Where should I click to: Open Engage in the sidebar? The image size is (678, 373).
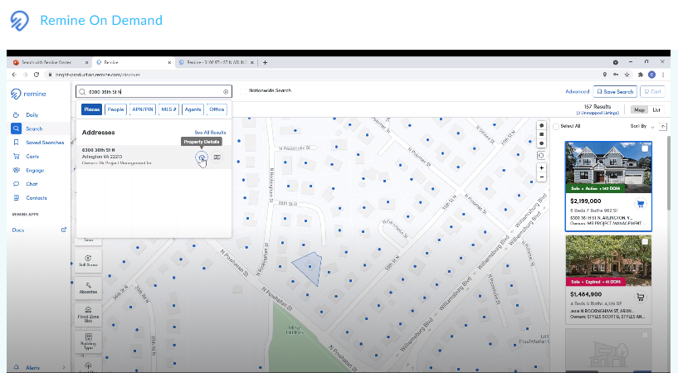35,170
